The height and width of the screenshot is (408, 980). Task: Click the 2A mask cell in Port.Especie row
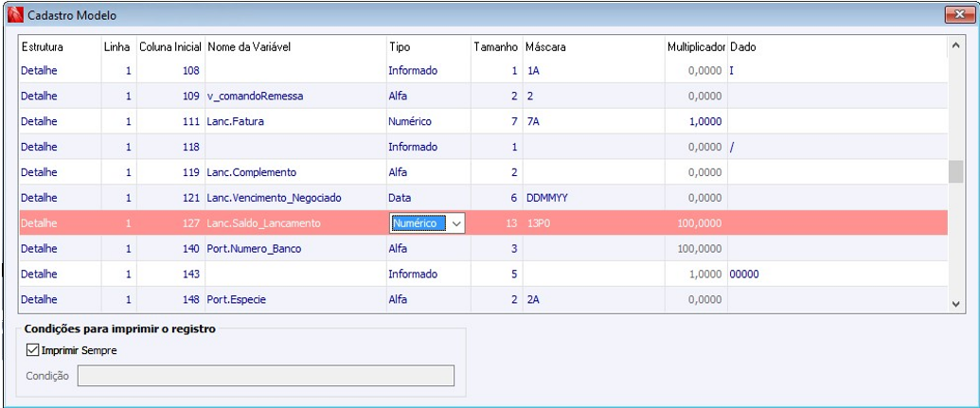595,299
